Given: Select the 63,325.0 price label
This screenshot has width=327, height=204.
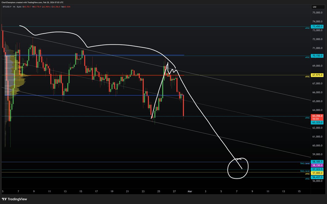Looking at the screenshot, I should point(317,123).
